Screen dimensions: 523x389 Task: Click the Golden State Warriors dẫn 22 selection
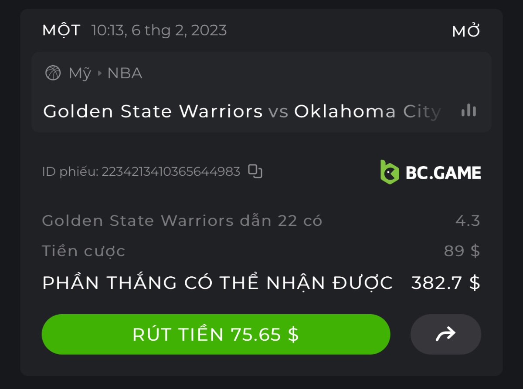(x=182, y=221)
